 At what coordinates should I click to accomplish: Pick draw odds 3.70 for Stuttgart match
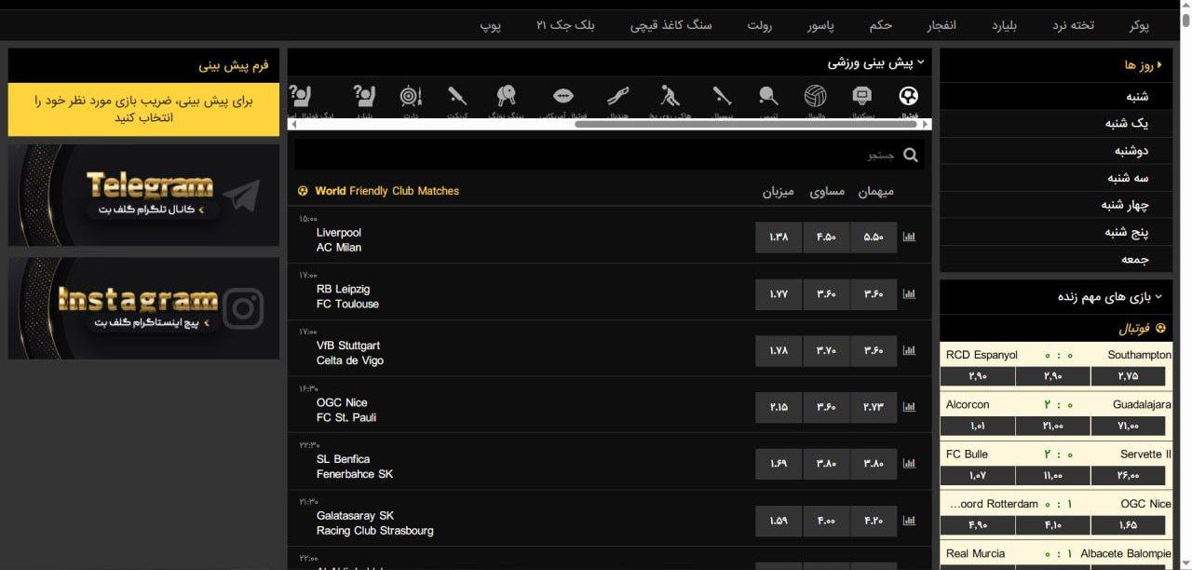point(826,351)
